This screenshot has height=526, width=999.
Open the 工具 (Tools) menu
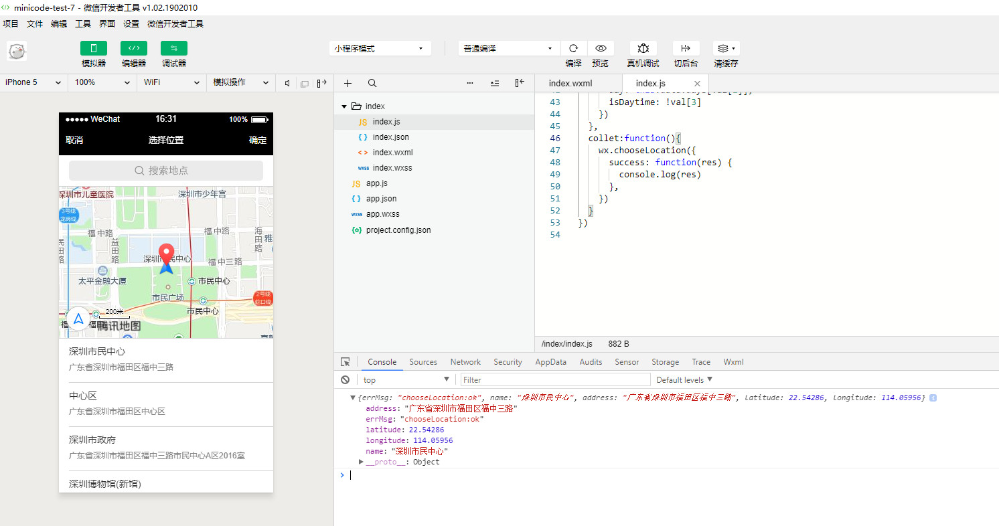click(83, 23)
